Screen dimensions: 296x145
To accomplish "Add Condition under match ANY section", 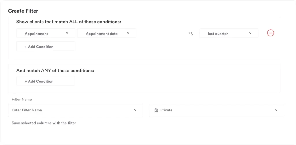I will point(46,81).
